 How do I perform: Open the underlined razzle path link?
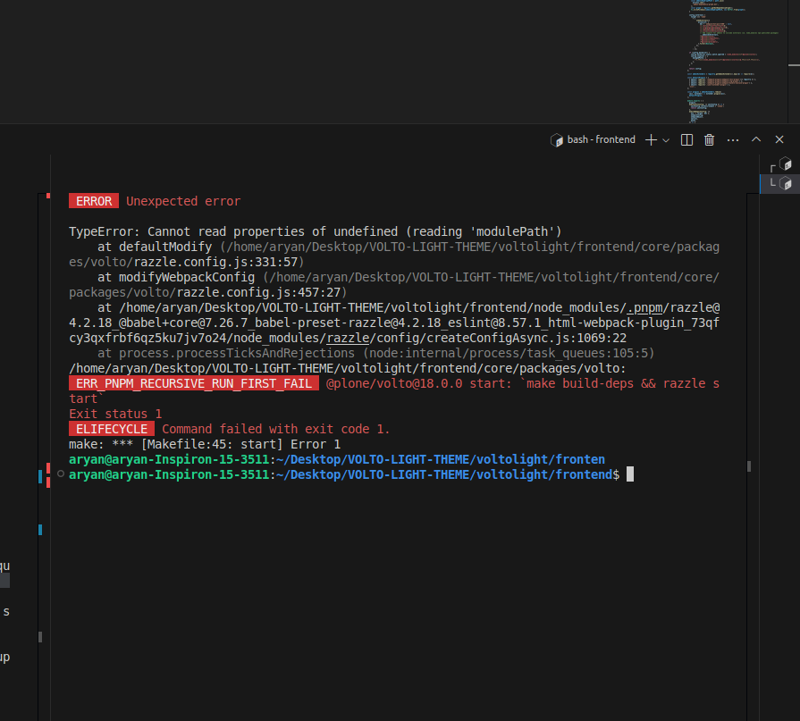348,338
